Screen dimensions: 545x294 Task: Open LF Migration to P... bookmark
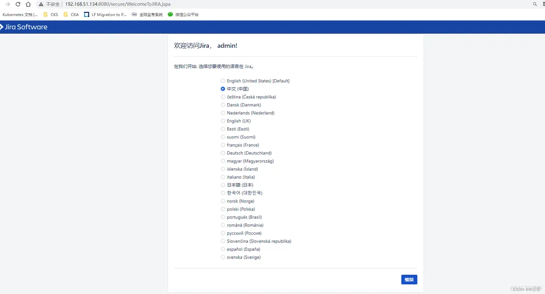(105, 15)
